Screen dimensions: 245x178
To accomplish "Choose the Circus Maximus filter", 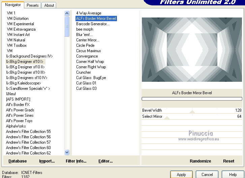I will point(88,51).
